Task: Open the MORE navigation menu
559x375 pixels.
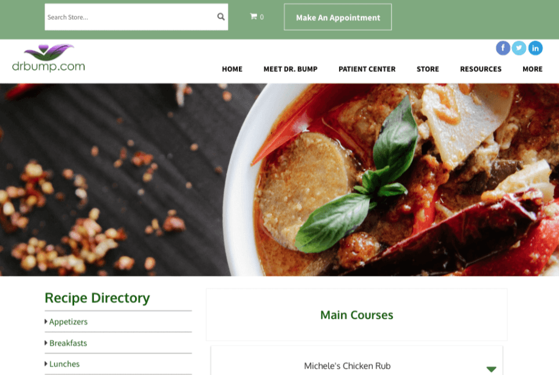Action: (532, 69)
